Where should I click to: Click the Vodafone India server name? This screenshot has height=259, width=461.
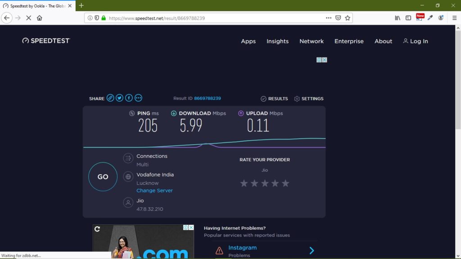(155, 175)
